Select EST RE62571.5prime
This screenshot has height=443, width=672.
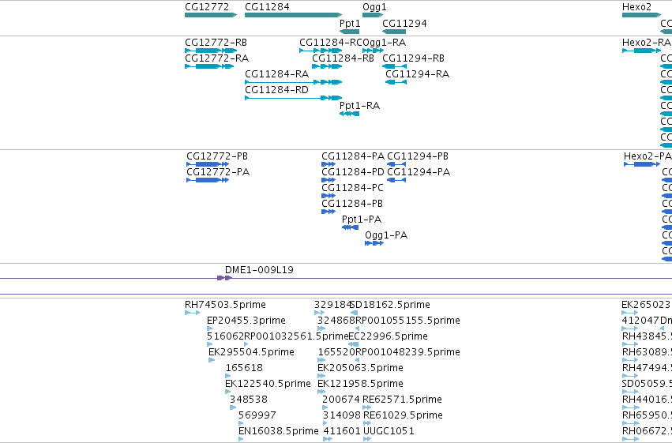367,408
